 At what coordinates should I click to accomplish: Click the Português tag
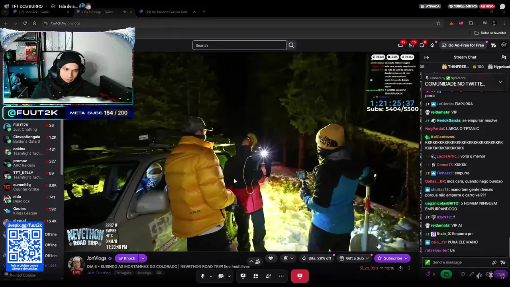click(x=124, y=273)
